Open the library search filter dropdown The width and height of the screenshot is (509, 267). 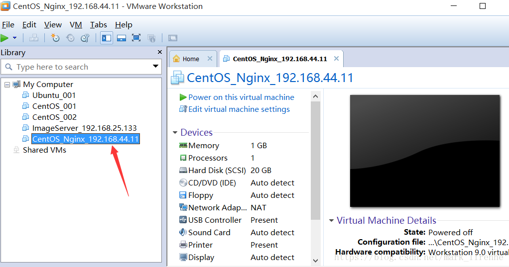click(x=155, y=66)
